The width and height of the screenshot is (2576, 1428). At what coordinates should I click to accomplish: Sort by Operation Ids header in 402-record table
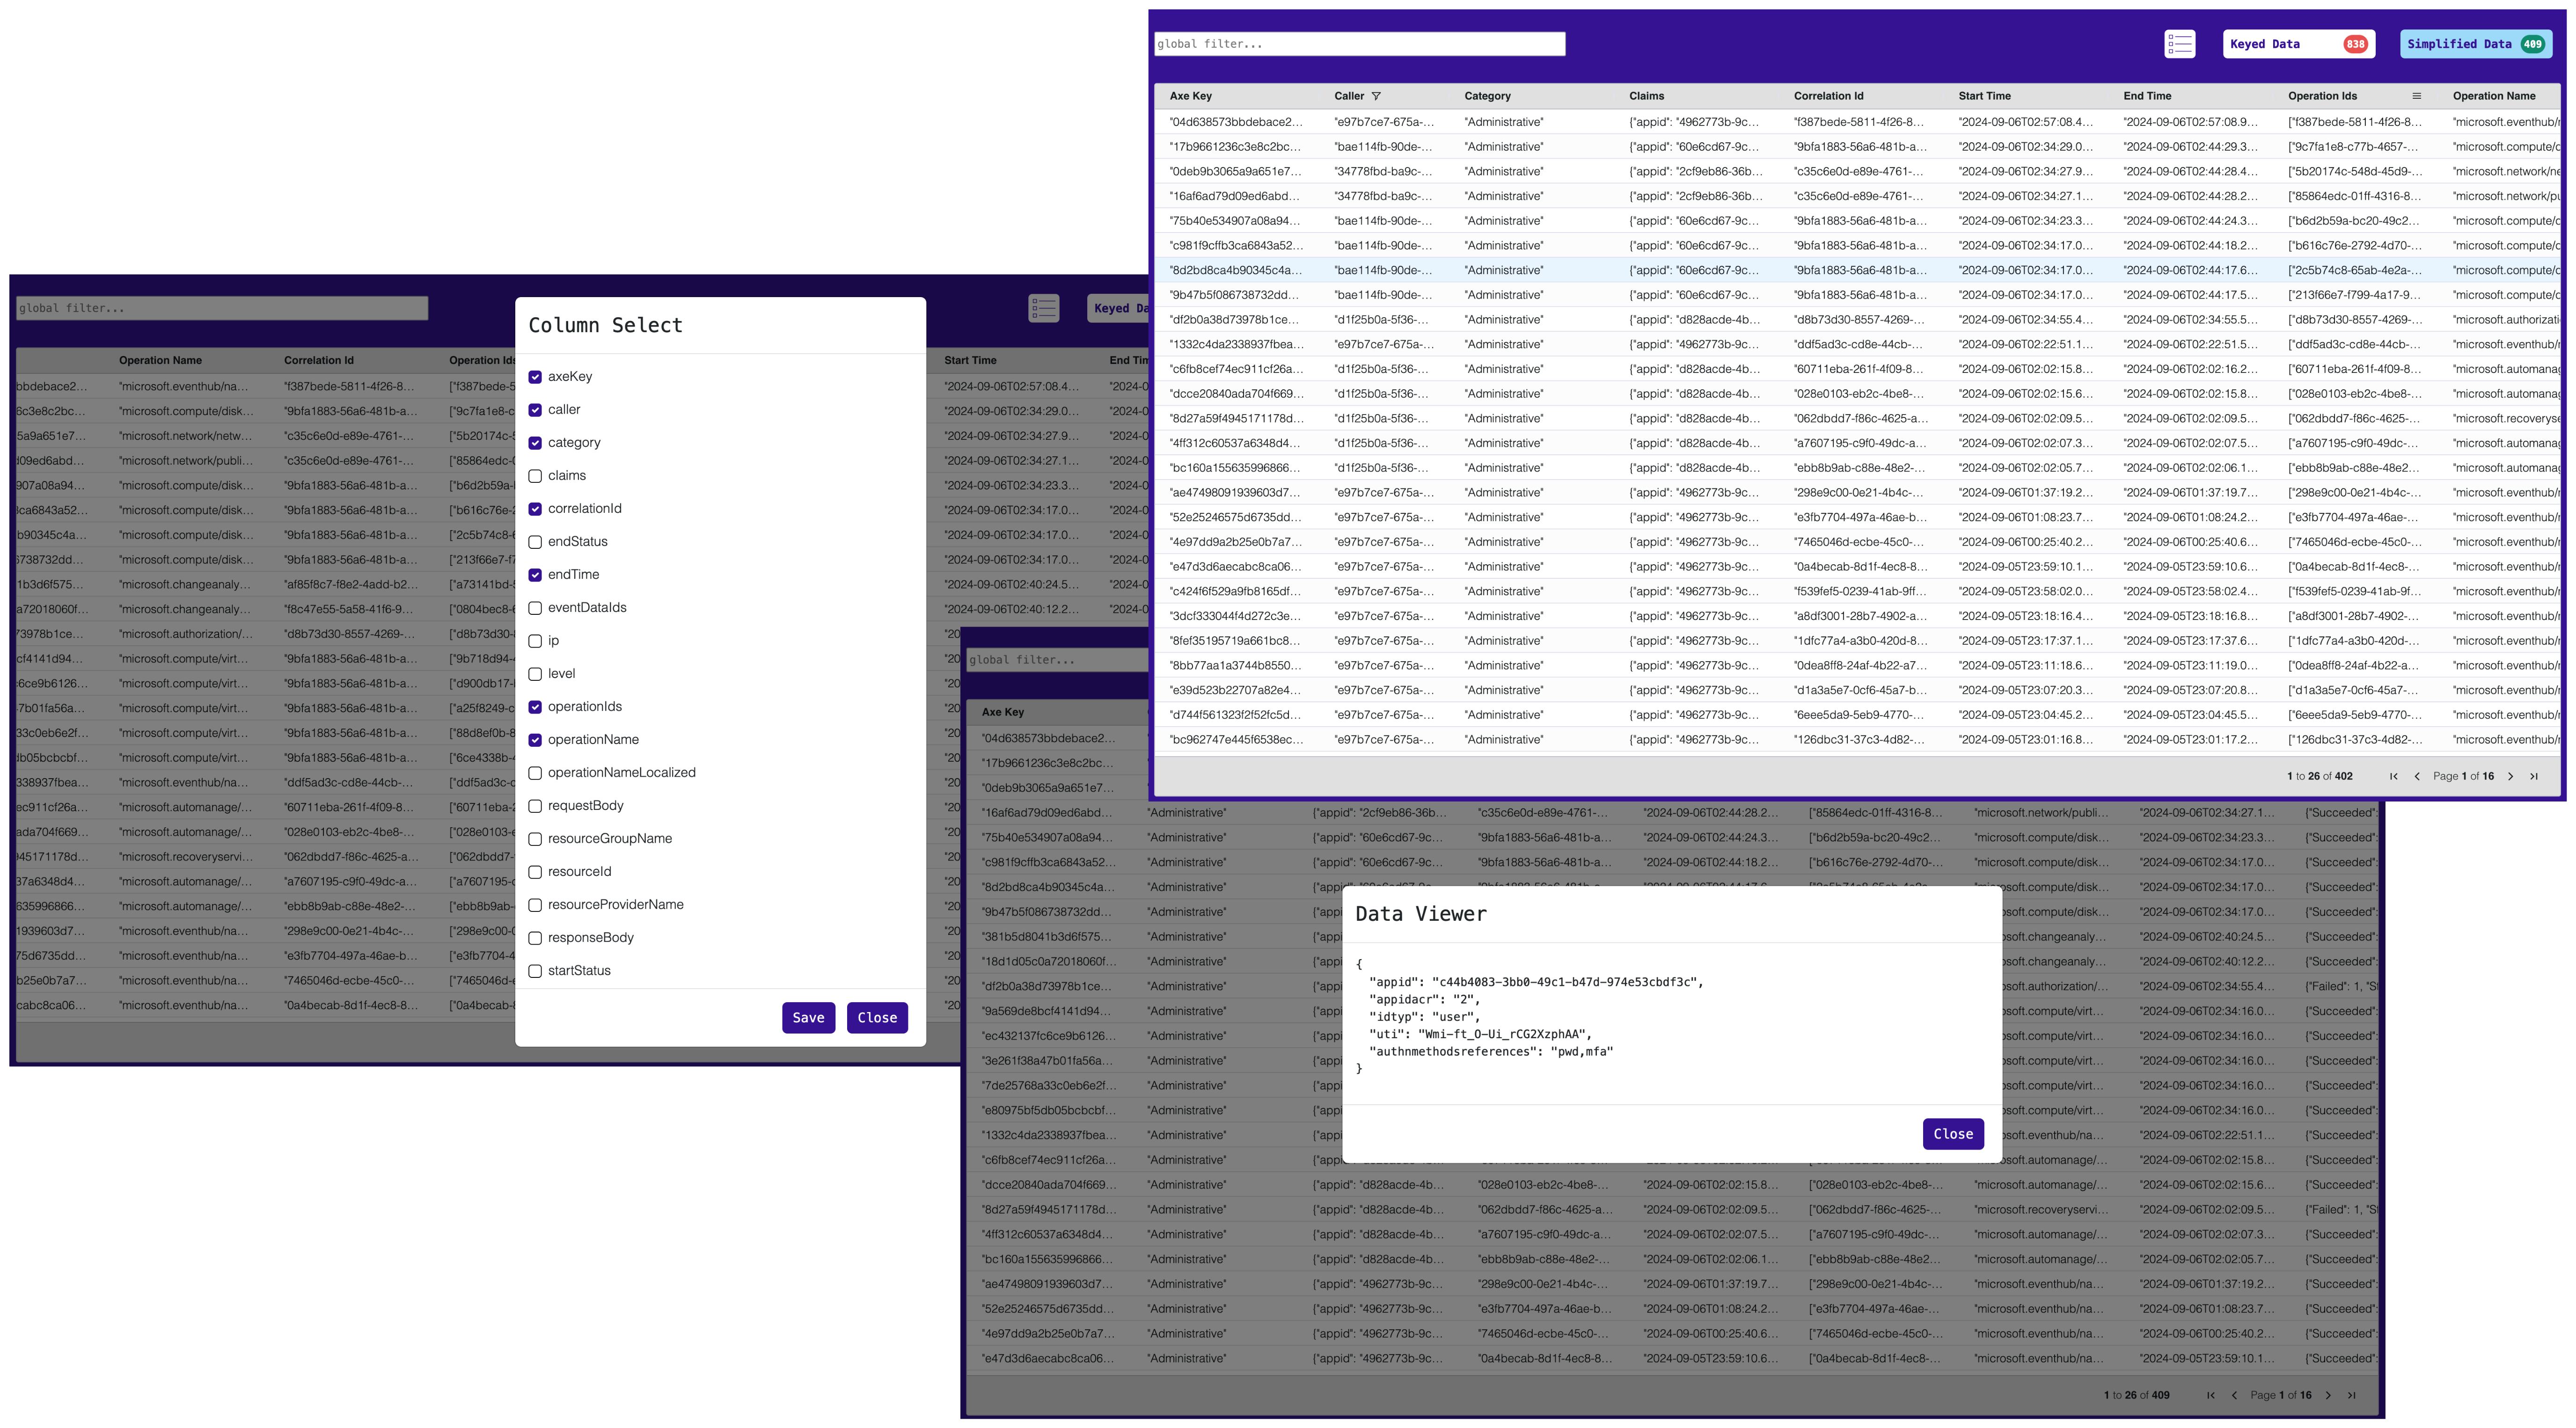click(x=2322, y=96)
